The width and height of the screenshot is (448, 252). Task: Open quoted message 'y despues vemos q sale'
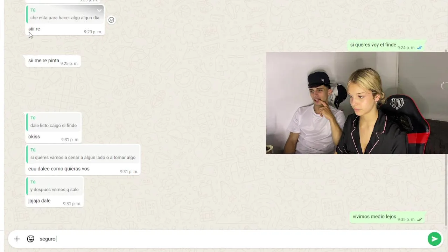tap(55, 186)
